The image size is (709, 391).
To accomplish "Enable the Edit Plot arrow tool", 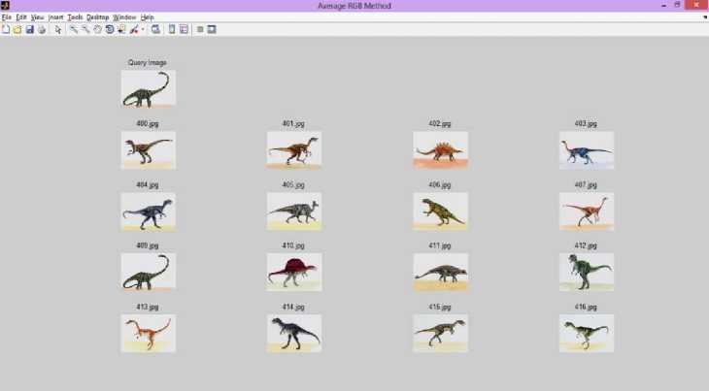I will point(58,29).
